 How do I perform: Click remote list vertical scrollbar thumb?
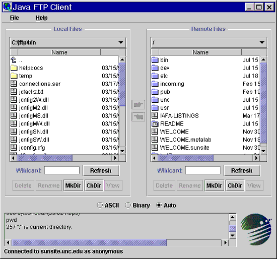(x=263, y=103)
